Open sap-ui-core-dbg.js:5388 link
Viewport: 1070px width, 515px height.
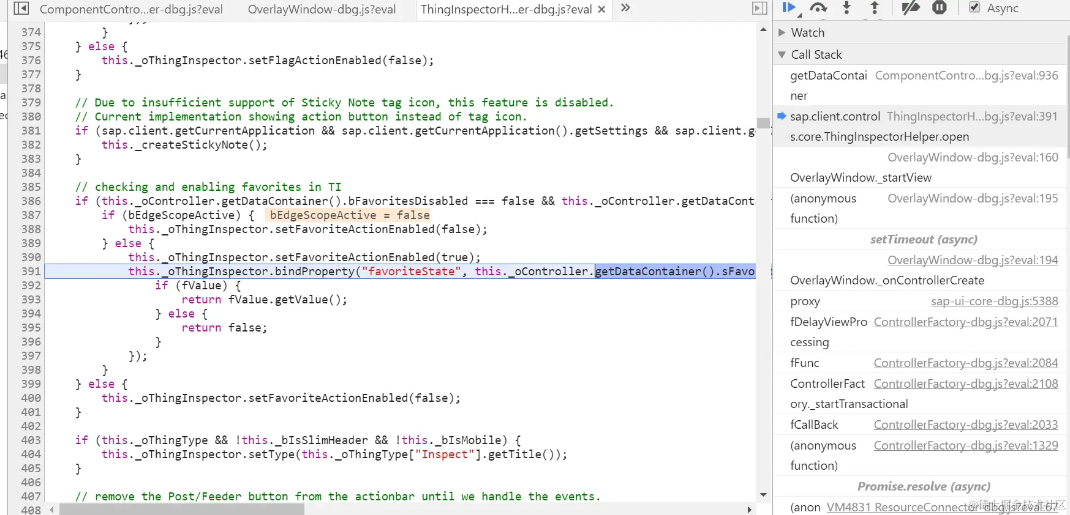coord(994,301)
